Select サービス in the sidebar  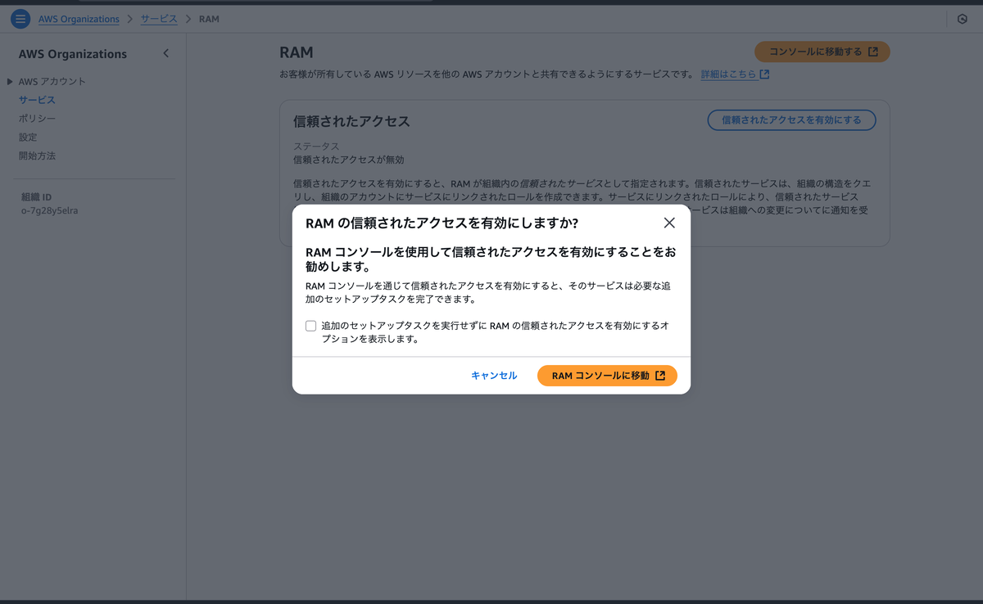pyautogui.click(x=37, y=100)
